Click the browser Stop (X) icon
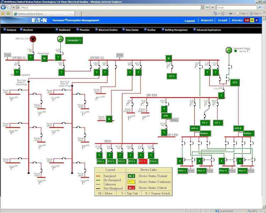Image resolution: width=266 pixels, height=213 pixels. point(212,7)
